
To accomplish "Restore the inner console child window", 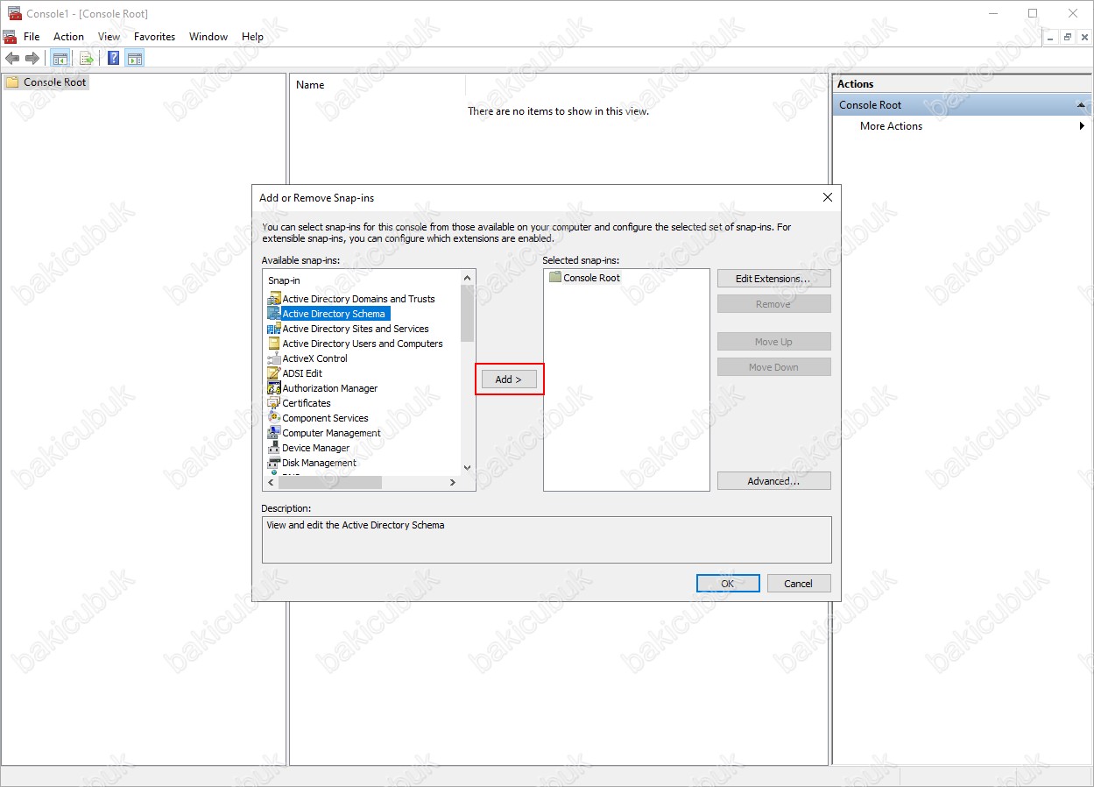I will click(x=1068, y=37).
